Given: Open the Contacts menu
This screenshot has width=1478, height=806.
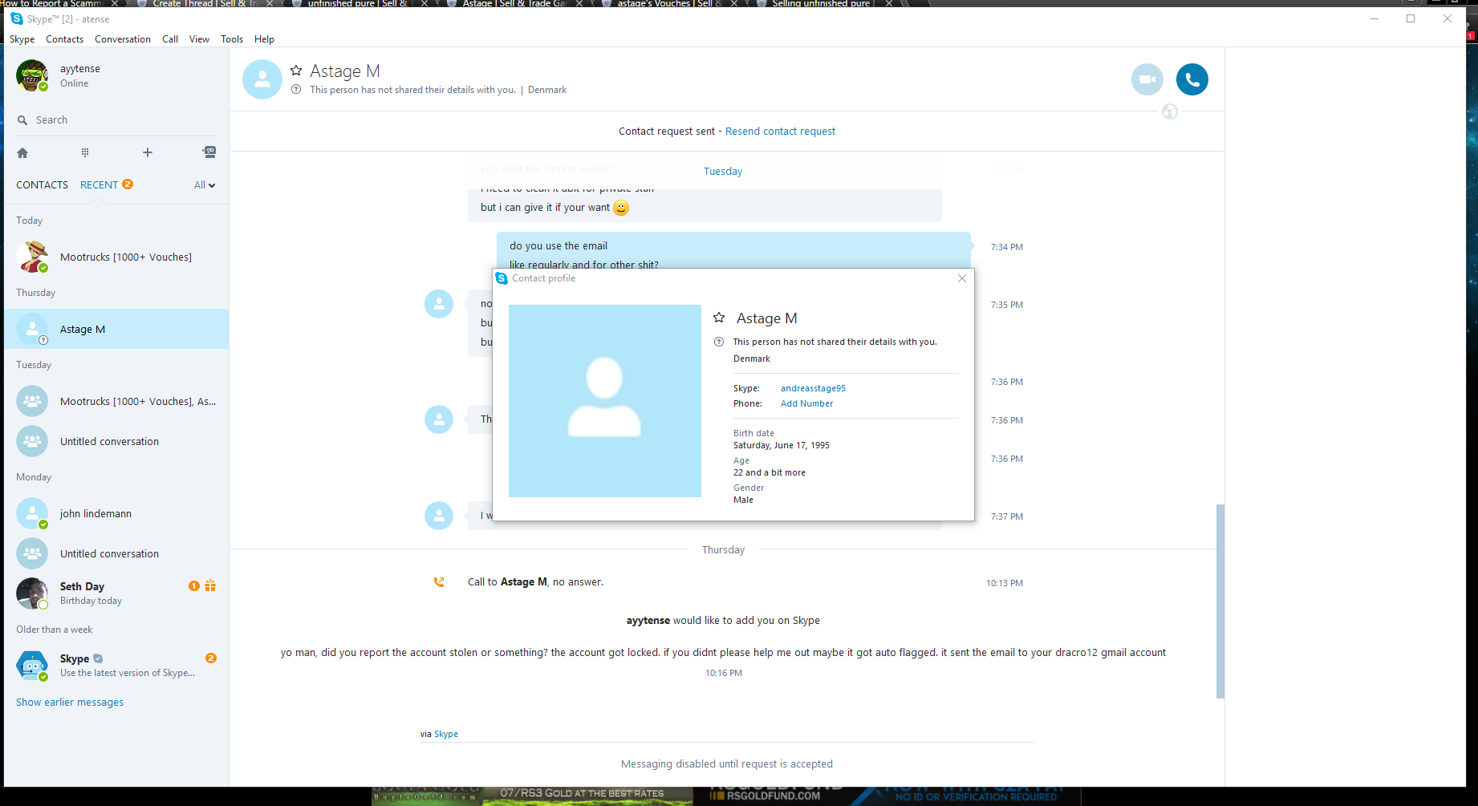Looking at the screenshot, I should pyautogui.click(x=64, y=39).
